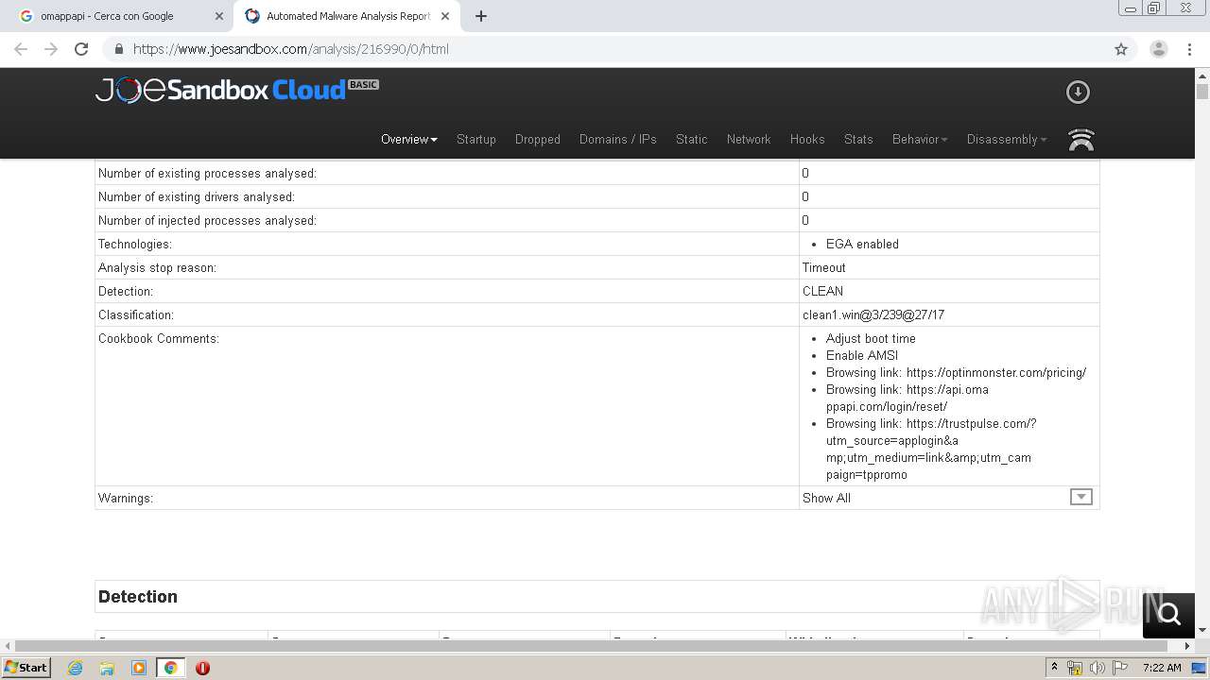This screenshot has width=1210, height=680.
Task: Click the browser forward arrow
Action: 51,49
